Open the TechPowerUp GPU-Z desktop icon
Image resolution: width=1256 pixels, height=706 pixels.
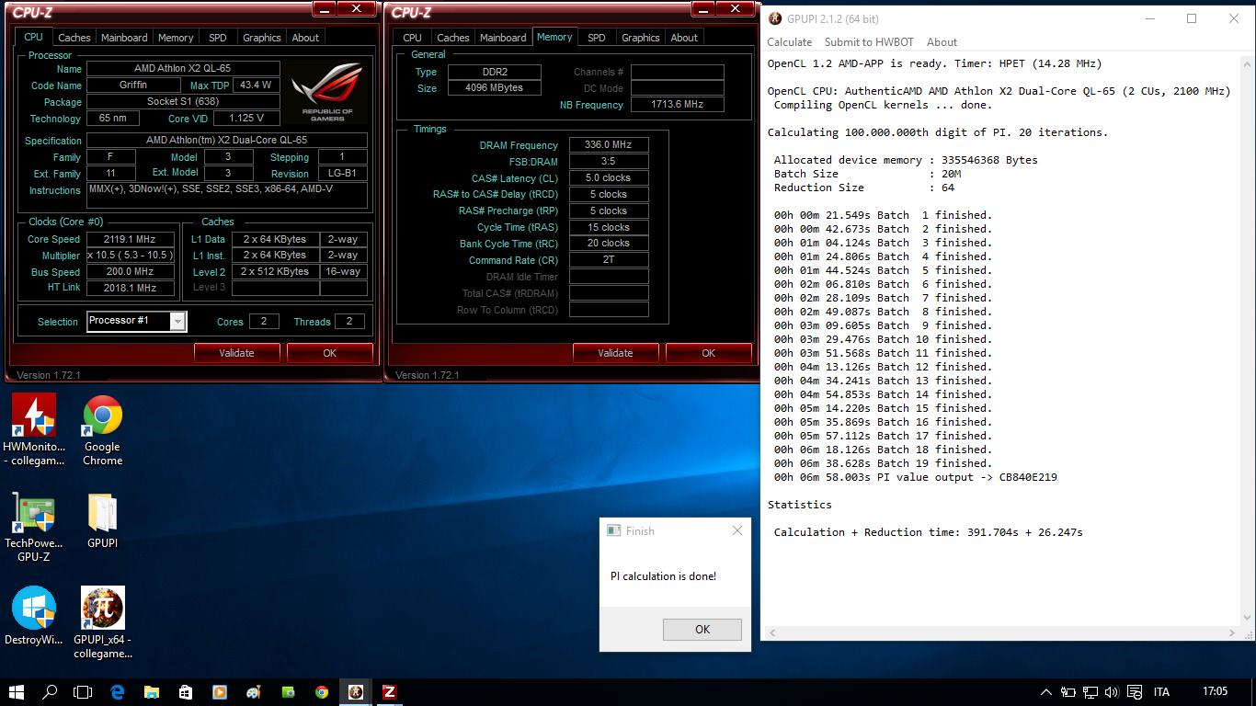tap(34, 527)
